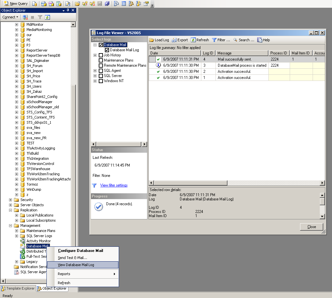Check the Maintenance Plans log checkbox
This screenshot has width=332, height=298.
[101, 61]
